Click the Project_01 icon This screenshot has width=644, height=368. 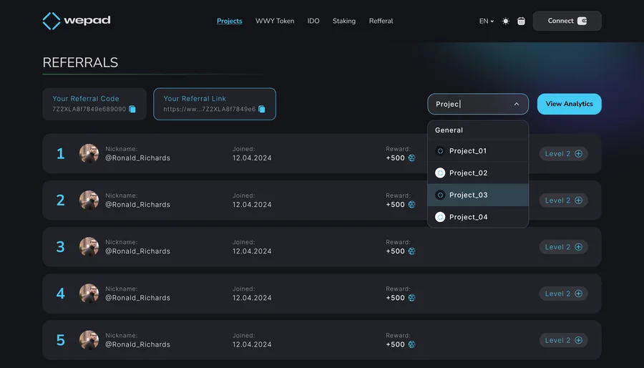[440, 151]
